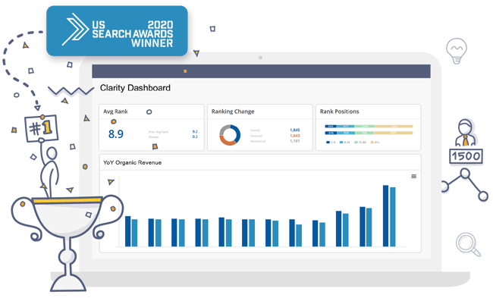Click the 'Clarity Dashboard' title

[135, 88]
